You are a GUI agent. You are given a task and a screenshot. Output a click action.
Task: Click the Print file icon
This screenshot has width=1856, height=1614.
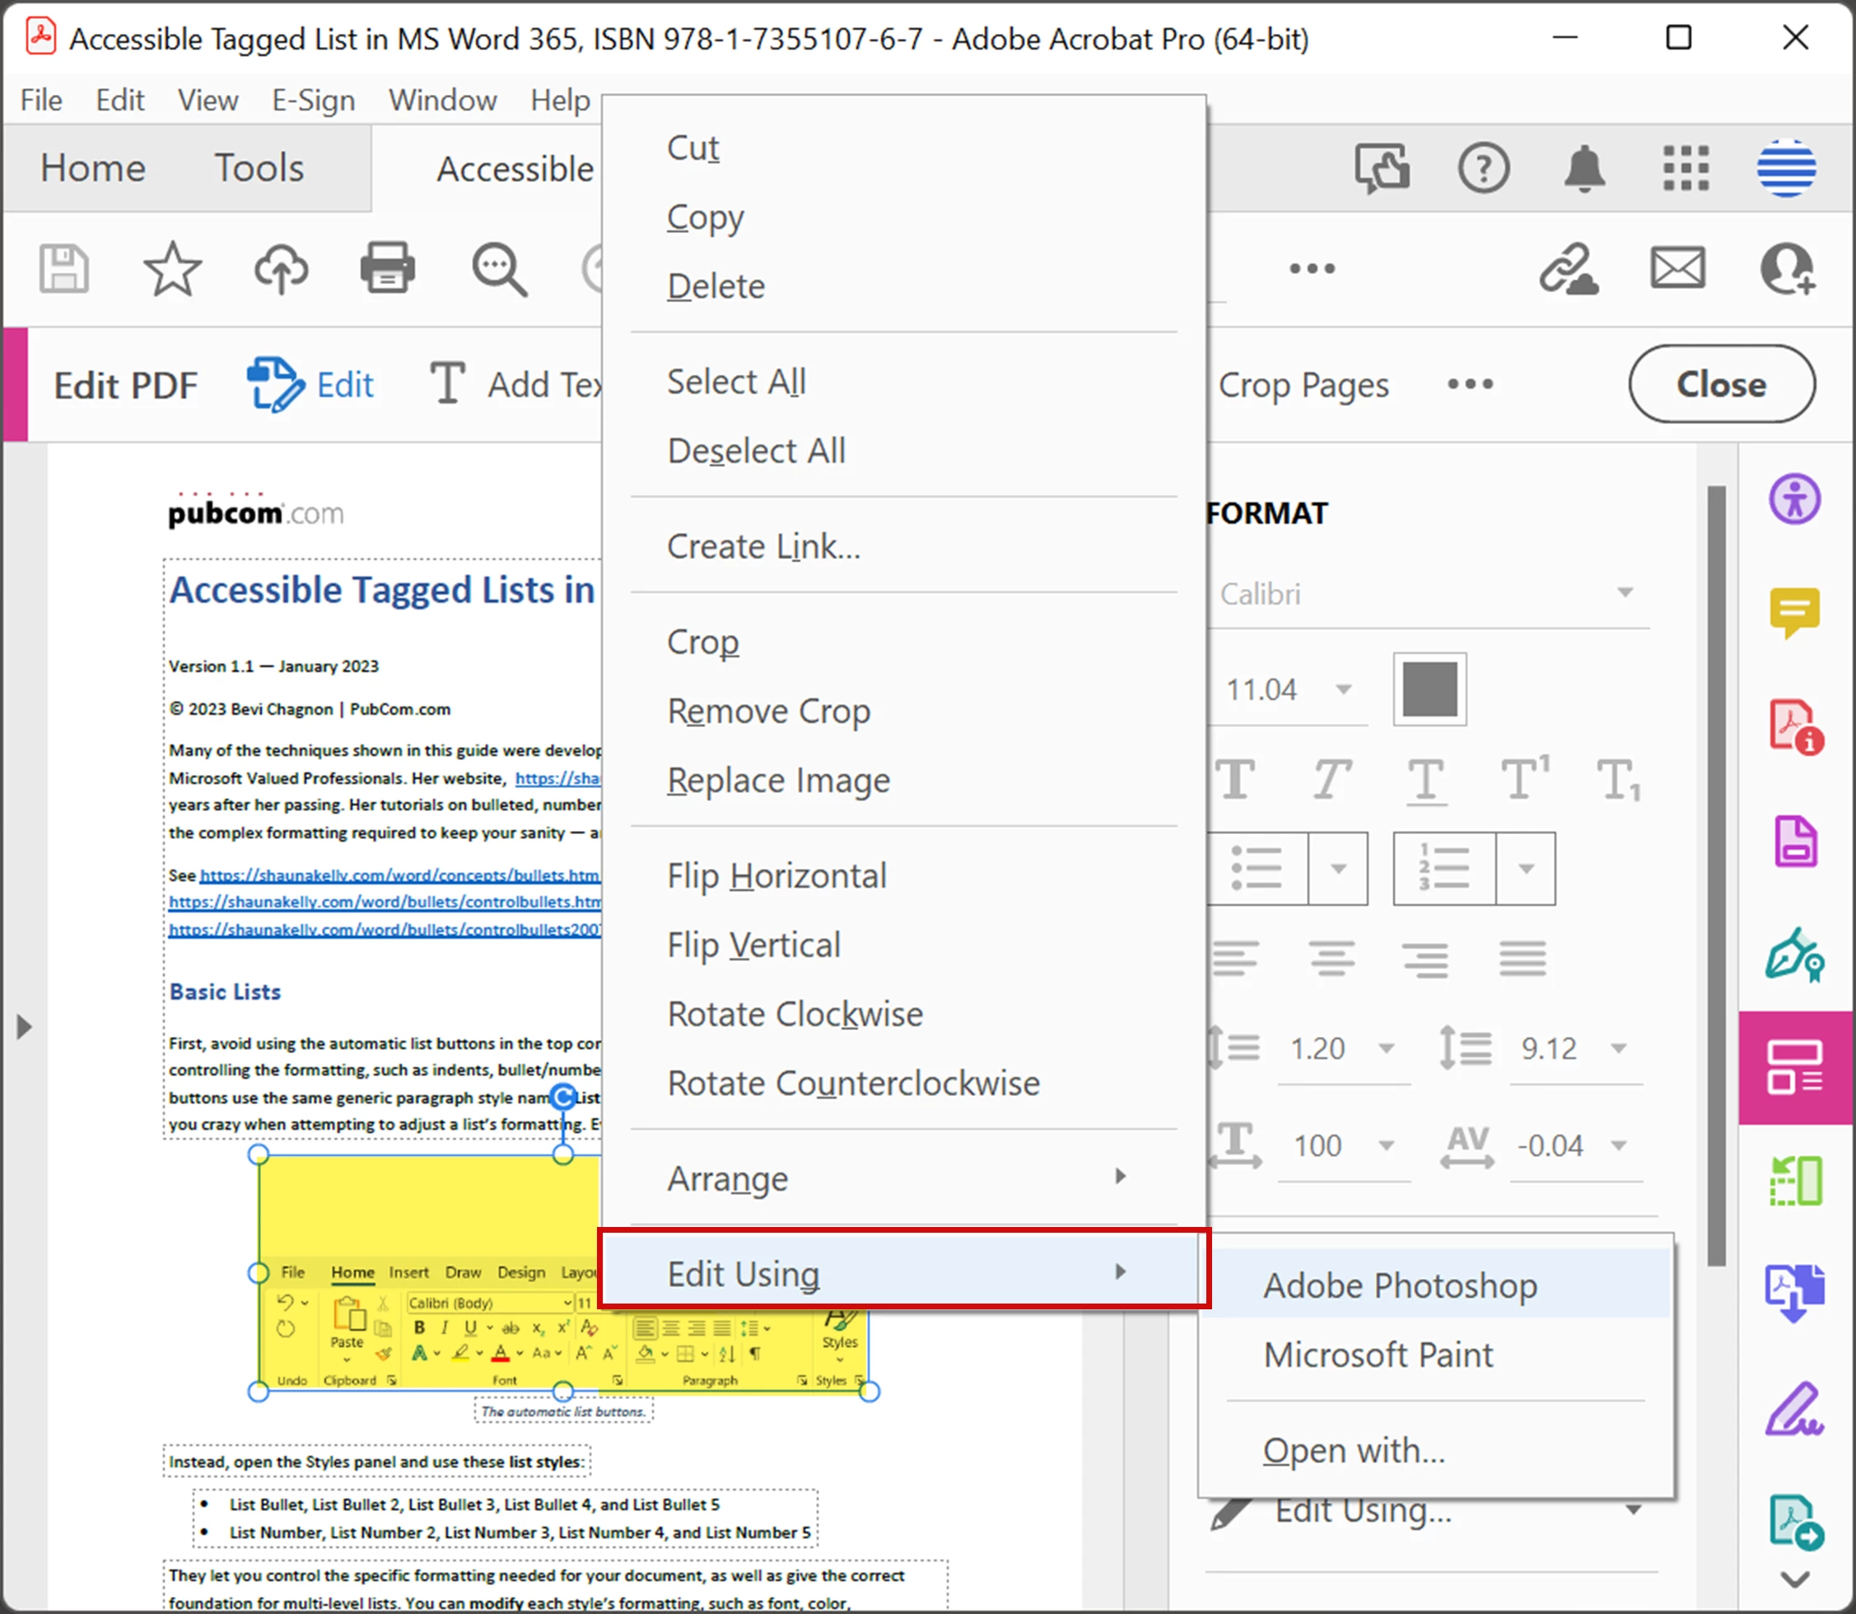click(x=387, y=268)
